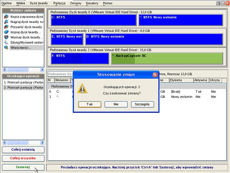This screenshot has width=230, height=173.
Task: Click the Nowy wolumin label cell
Action: point(182,97)
